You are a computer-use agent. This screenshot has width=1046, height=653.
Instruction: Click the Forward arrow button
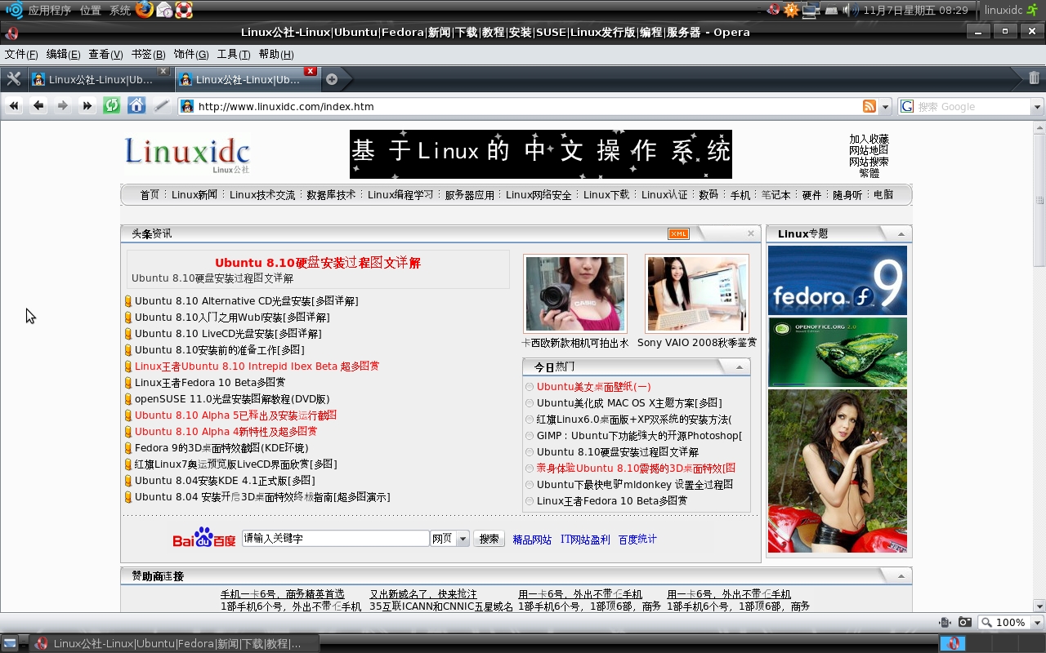click(63, 106)
